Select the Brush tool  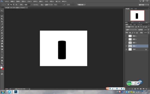pyautogui.click(x=2, y=30)
